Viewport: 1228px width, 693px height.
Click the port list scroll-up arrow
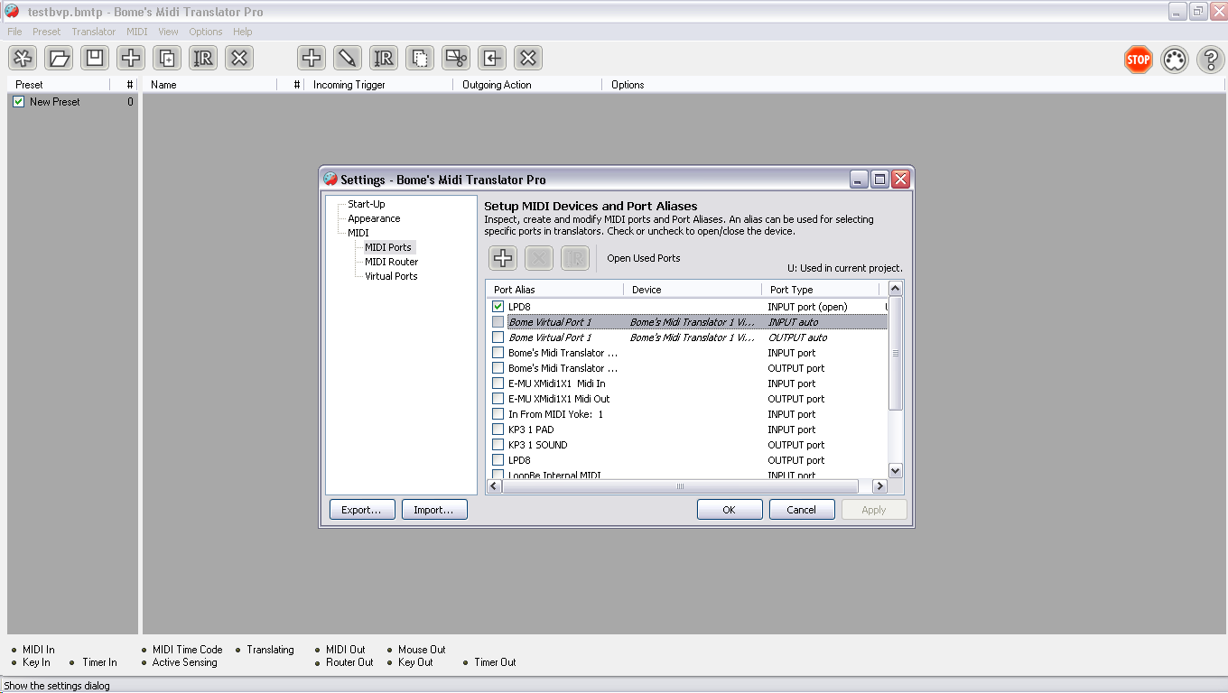click(x=896, y=289)
